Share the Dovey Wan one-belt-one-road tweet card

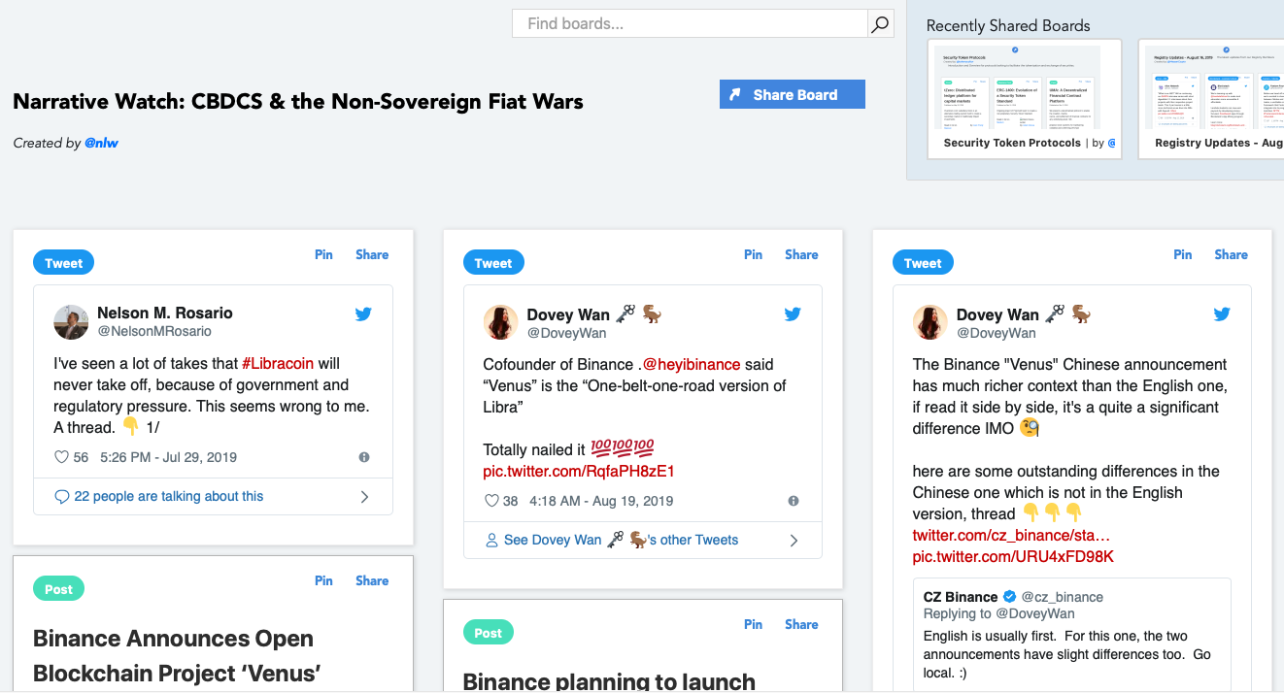point(801,254)
